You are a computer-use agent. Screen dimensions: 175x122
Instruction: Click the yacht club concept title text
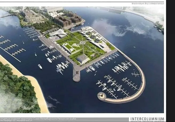(x=38, y=119)
